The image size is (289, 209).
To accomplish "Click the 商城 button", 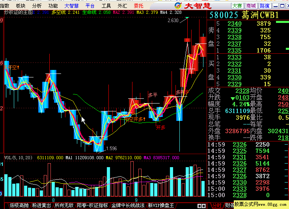I will point(251,6).
